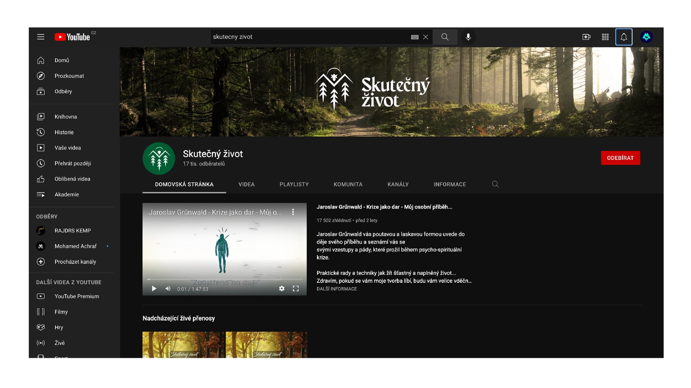Click Procházet kanály
Screen dimensions: 691x388
point(72,262)
